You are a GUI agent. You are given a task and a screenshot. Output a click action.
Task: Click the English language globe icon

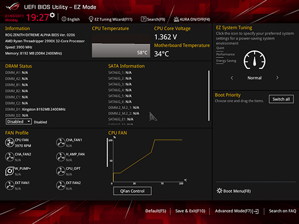coord(64,19)
